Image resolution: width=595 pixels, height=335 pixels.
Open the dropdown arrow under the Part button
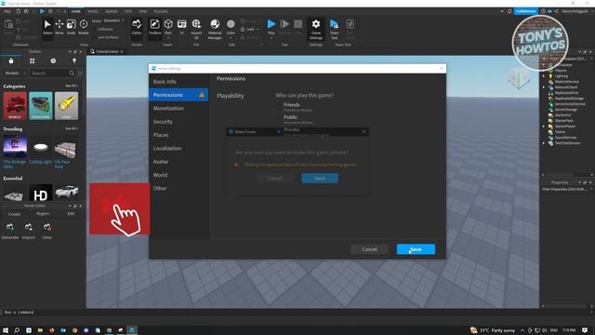tap(168, 38)
